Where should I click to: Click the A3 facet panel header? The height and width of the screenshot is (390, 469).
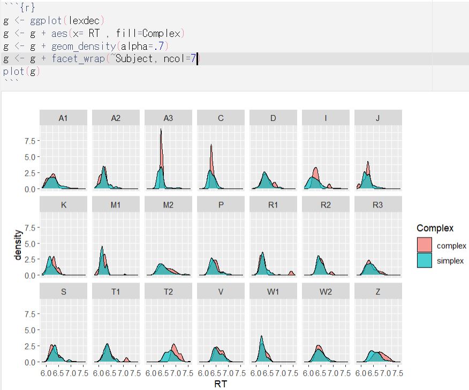pyautogui.click(x=168, y=118)
